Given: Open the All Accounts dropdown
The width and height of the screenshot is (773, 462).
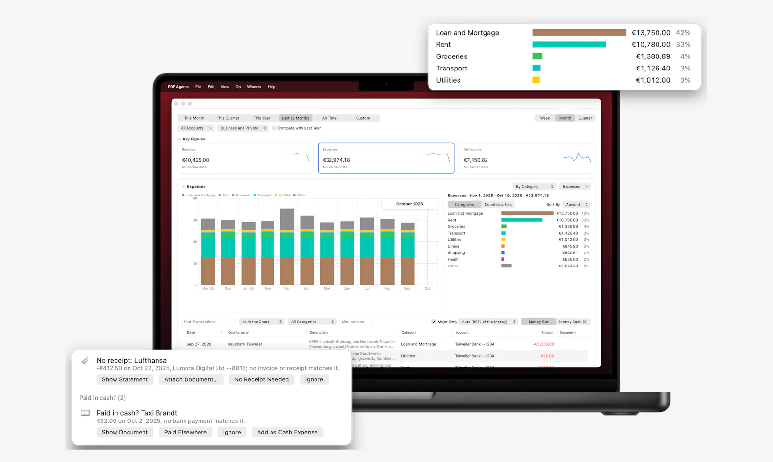Looking at the screenshot, I should coord(196,128).
